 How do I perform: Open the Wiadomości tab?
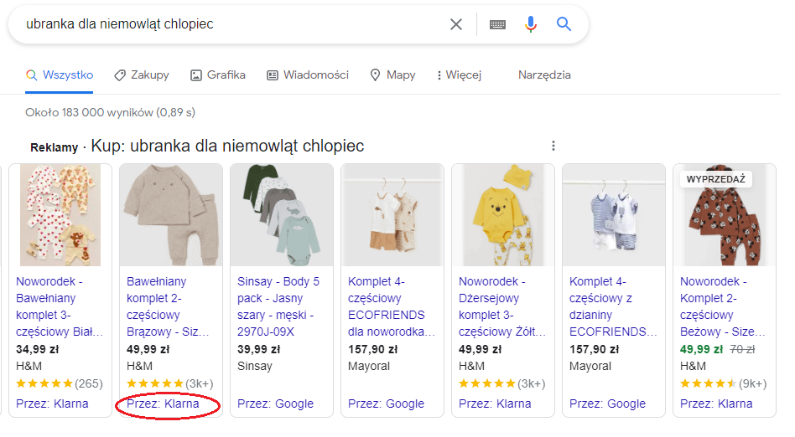[308, 75]
